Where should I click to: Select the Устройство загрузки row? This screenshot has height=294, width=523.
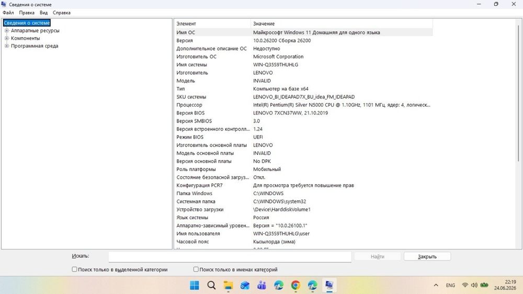303,210
